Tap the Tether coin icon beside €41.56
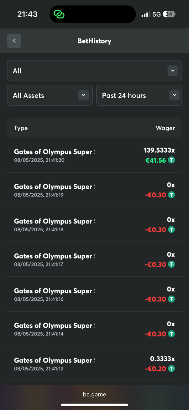 pos(171,160)
